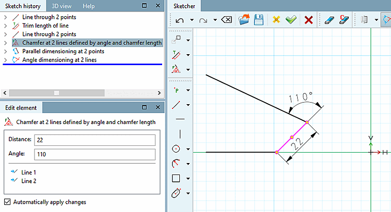
Task: Select the circle drawing tool
Action: tap(176, 149)
